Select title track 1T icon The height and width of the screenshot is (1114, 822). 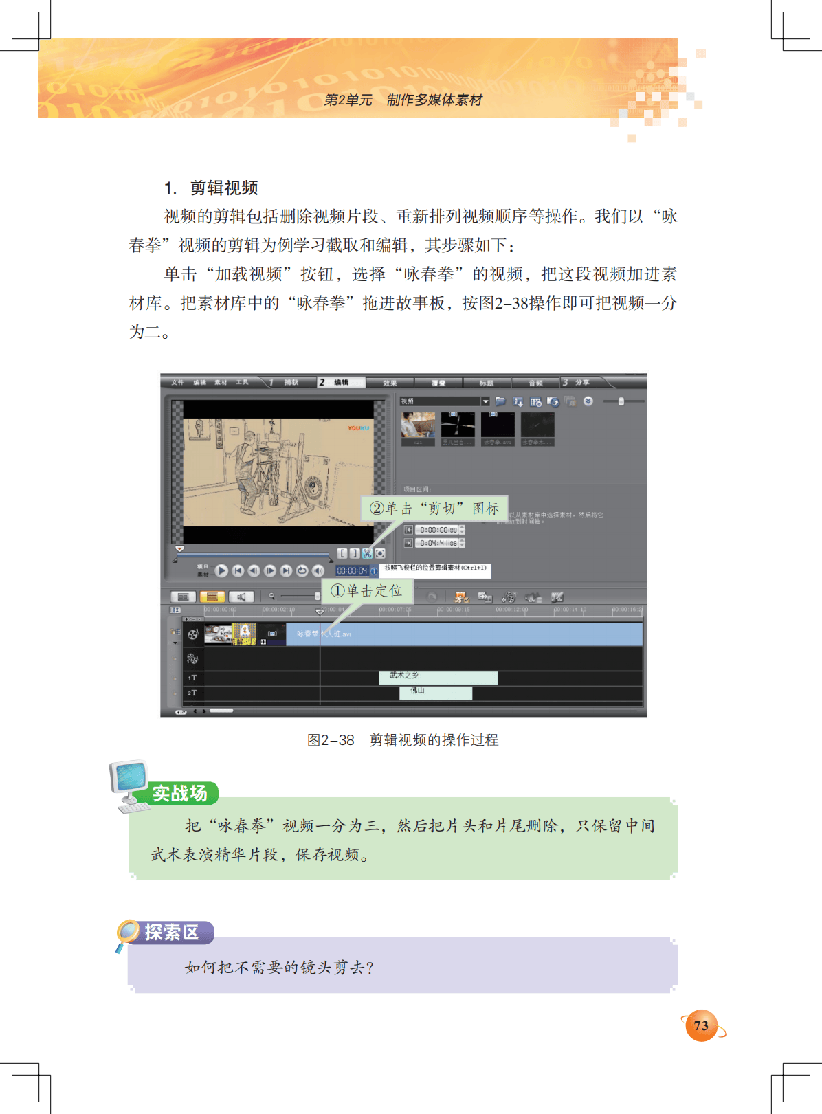(192, 678)
